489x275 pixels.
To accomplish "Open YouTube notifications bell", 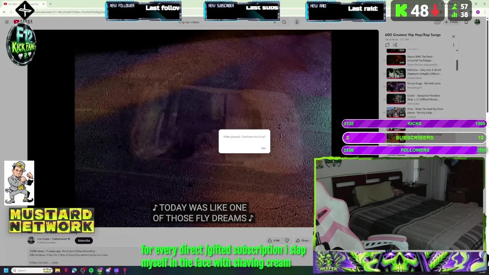I will coord(466,22).
